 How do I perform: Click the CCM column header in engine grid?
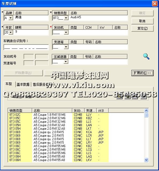(91, 28)
